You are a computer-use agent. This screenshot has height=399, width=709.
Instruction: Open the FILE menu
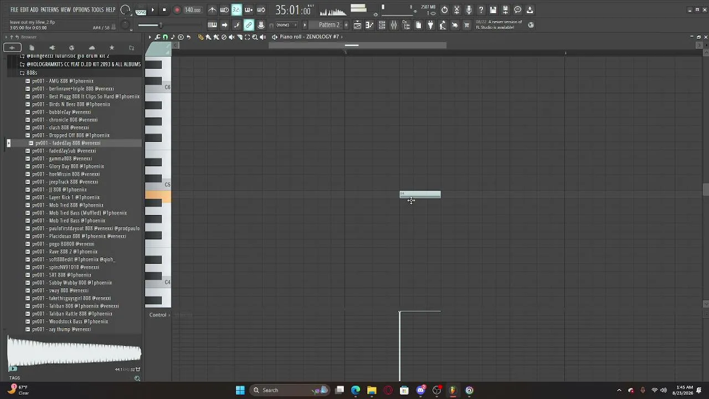point(14,10)
